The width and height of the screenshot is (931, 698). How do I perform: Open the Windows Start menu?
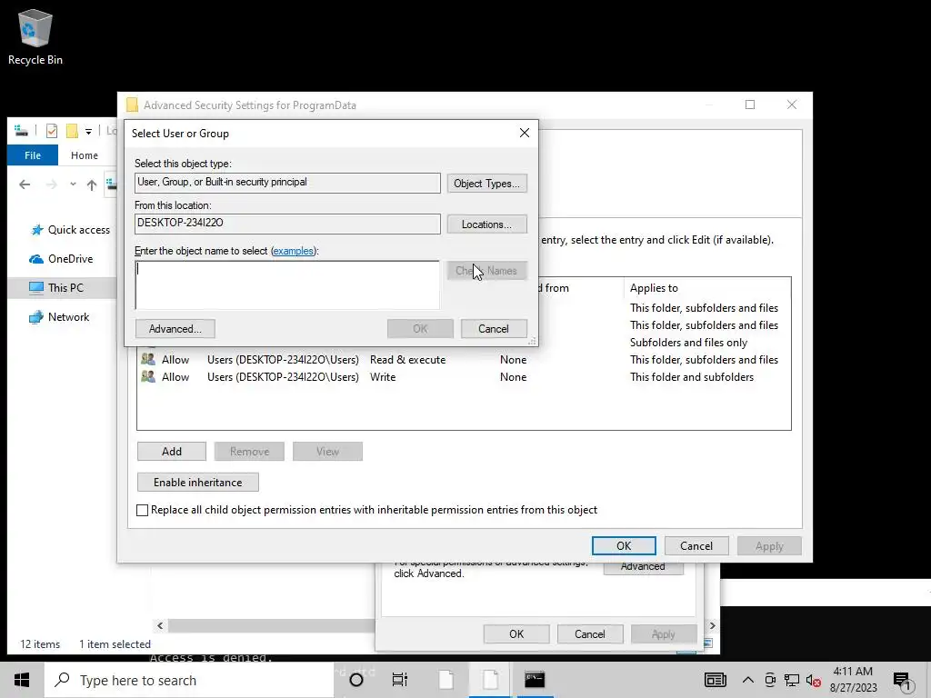tap(22, 680)
